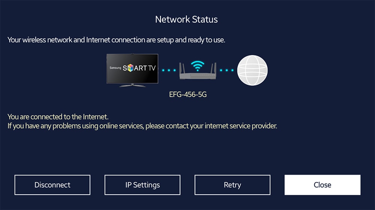Select the Disconnect button
The image size is (375, 210).
tap(52, 185)
